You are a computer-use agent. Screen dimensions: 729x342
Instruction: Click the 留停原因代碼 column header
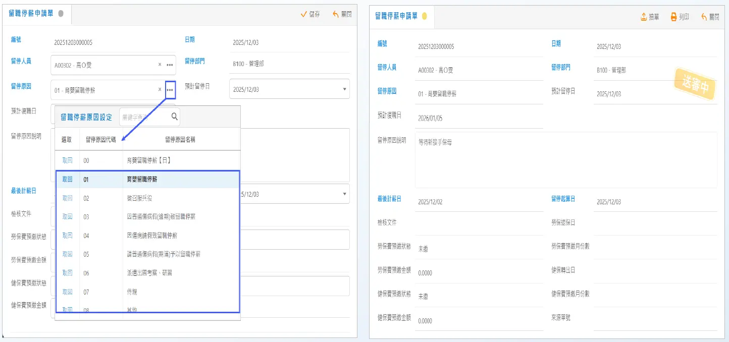[x=101, y=140]
